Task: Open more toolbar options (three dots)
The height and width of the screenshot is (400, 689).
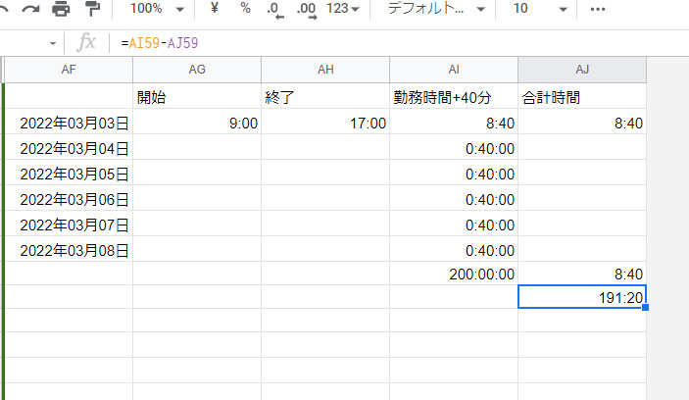Action: tap(598, 9)
